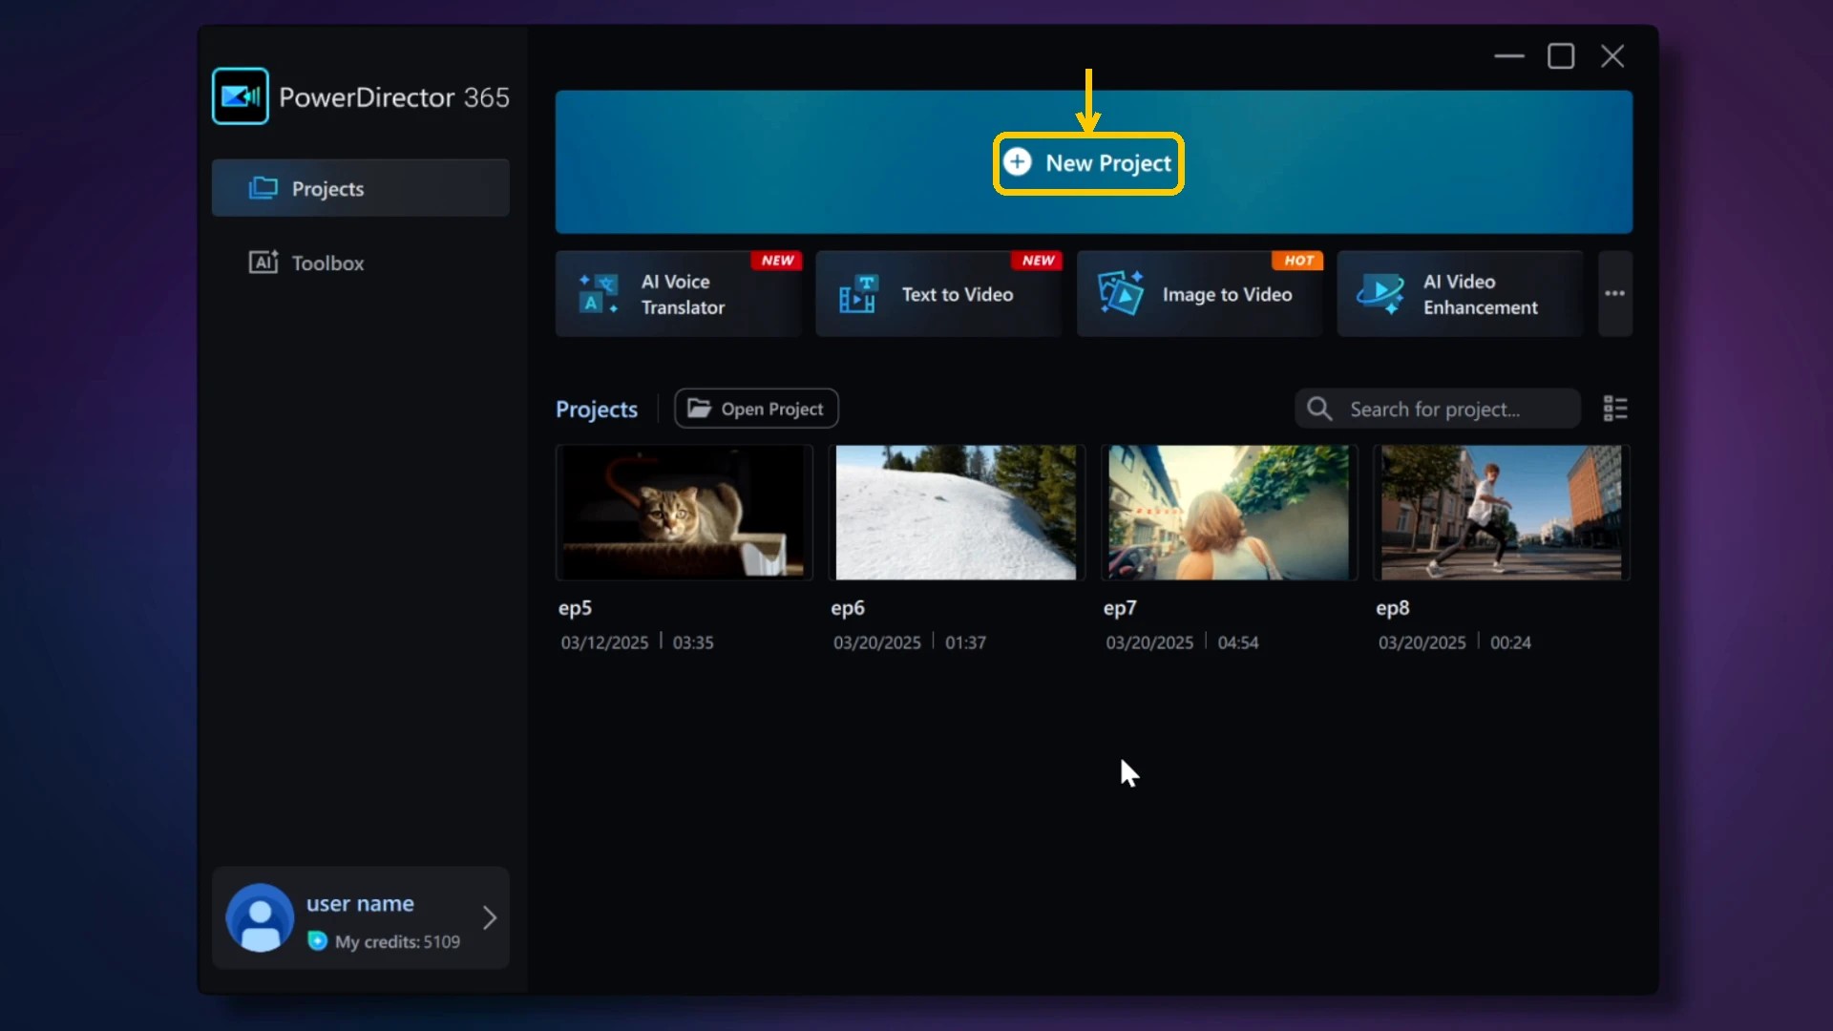
Task: Click the Projects sidebar folder icon
Action: click(x=263, y=188)
